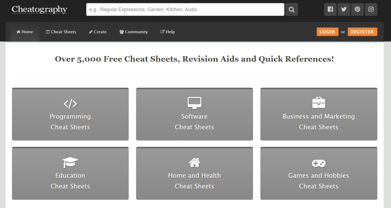
Task: Open the Help menu item
Action: point(168,32)
